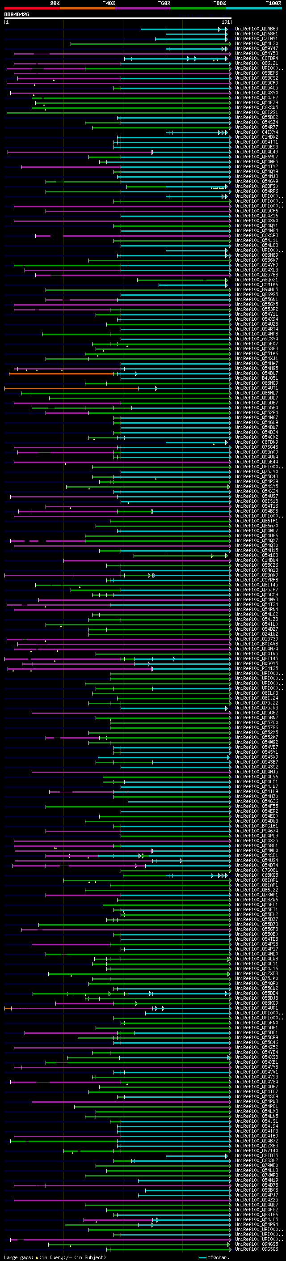This screenshot has height=1261, width=286.
Task: Select label UniRef100_C6KSP3
Action: pyautogui.click(x=257, y=235)
